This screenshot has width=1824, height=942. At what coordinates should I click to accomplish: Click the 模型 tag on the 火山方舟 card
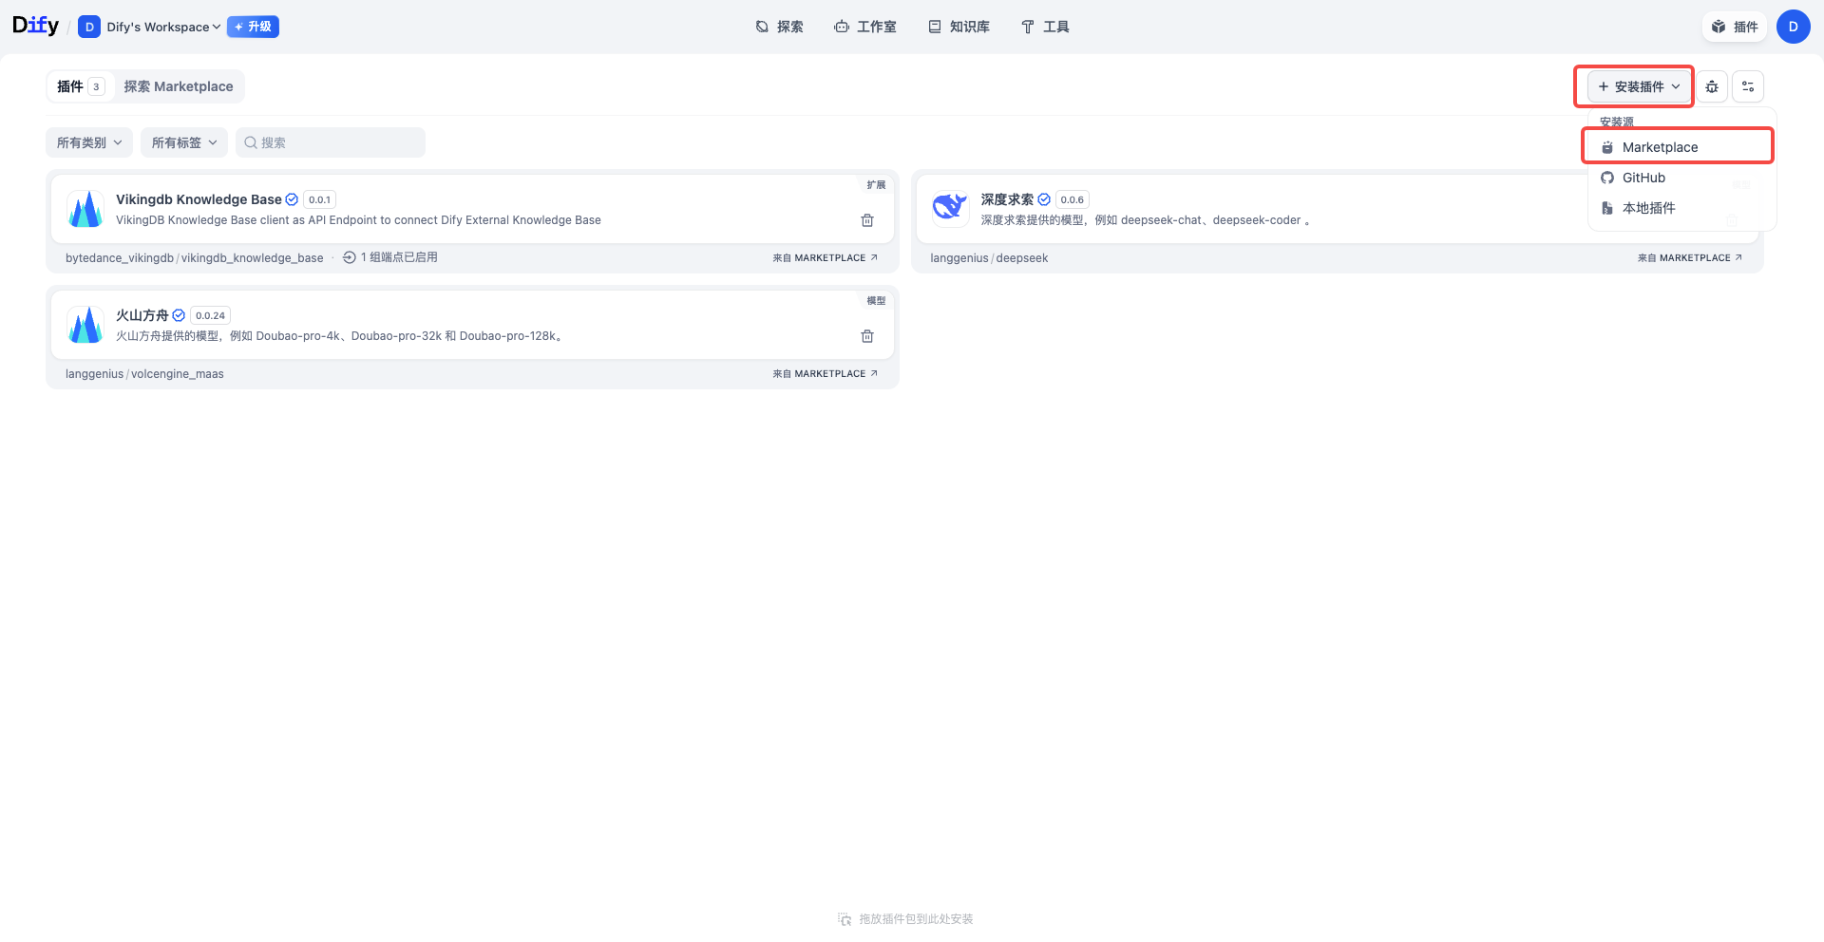pos(876,301)
